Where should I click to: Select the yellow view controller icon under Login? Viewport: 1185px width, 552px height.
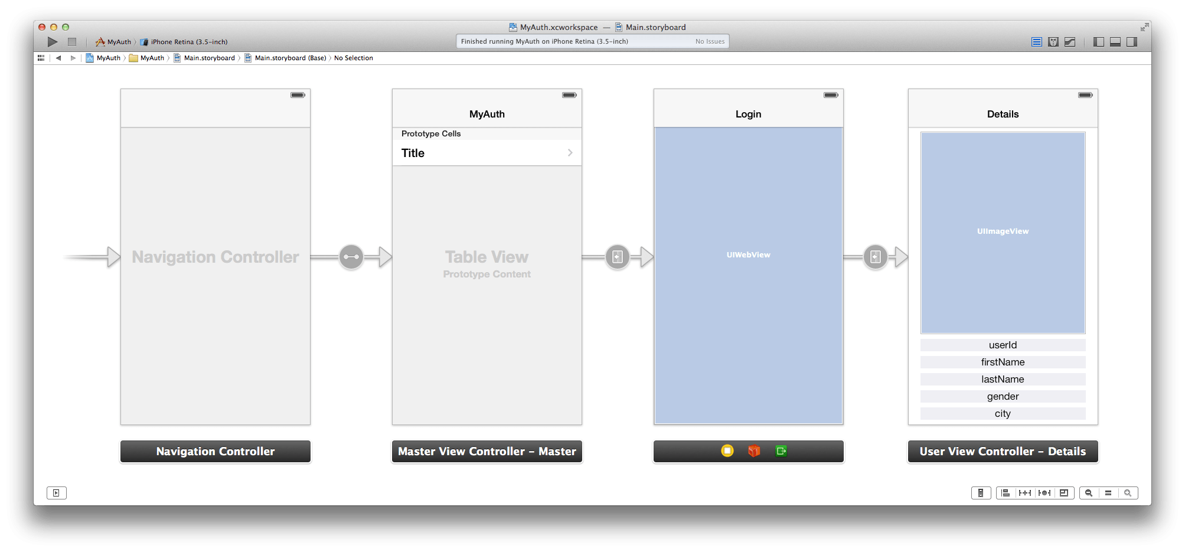(727, 450)
